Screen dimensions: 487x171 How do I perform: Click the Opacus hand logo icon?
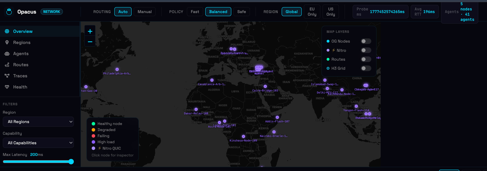click(9, 12)
